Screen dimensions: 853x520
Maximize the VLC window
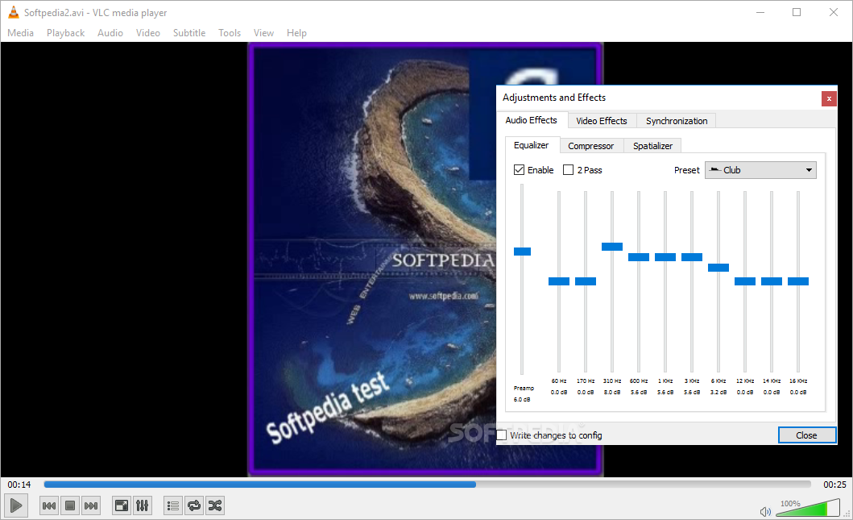click(x=797, y=12)
